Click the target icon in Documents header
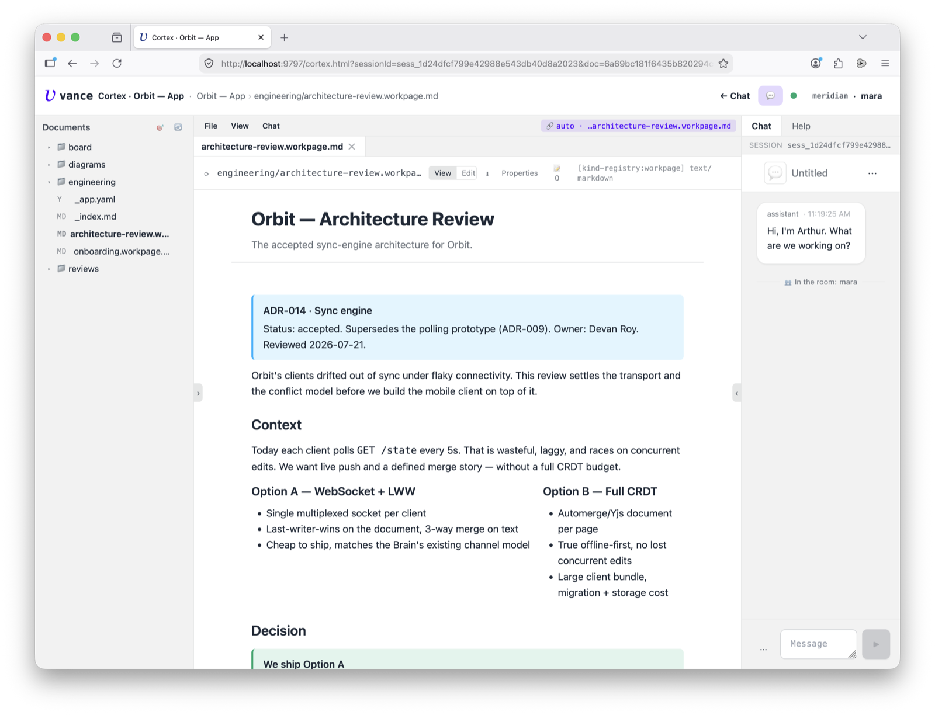The height and width of the screenshot is (715, 935). point(160,127)
